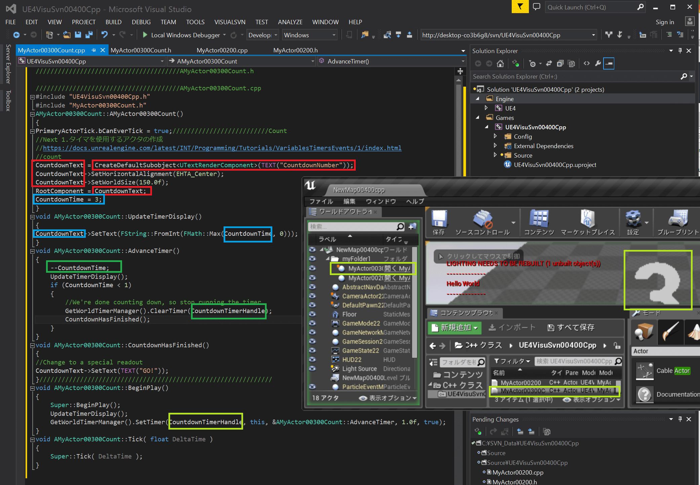Open the Unreal ファイル menu
The width and height of the screenshot is (700, 485).
tap(321, 201)
